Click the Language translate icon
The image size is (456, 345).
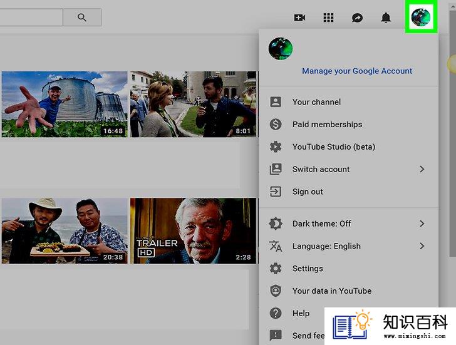[276, 246]
